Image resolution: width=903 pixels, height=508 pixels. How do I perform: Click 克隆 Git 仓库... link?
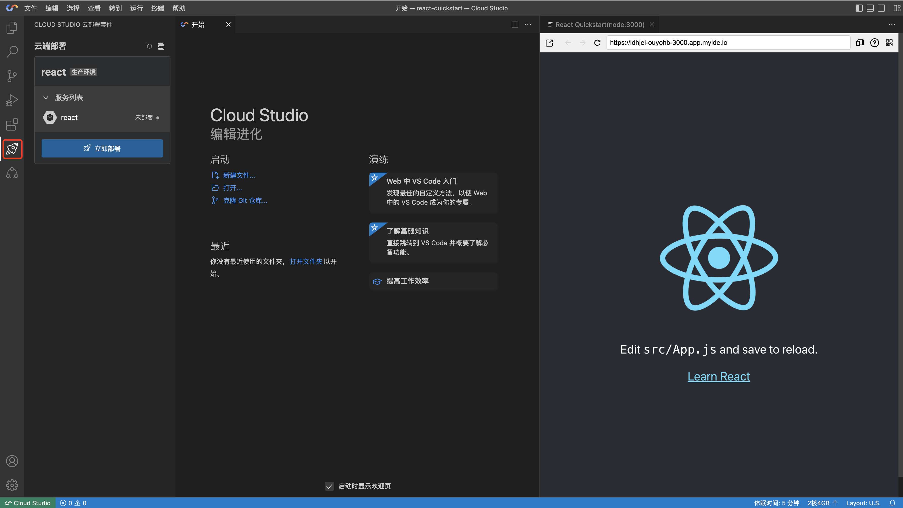coord(245,201)
